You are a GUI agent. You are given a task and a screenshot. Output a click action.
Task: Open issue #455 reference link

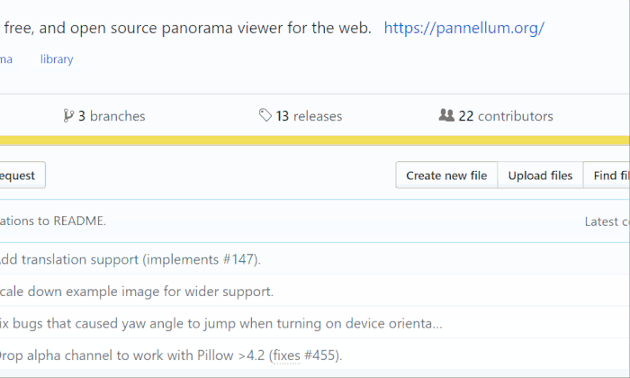(x=319, y=355)
